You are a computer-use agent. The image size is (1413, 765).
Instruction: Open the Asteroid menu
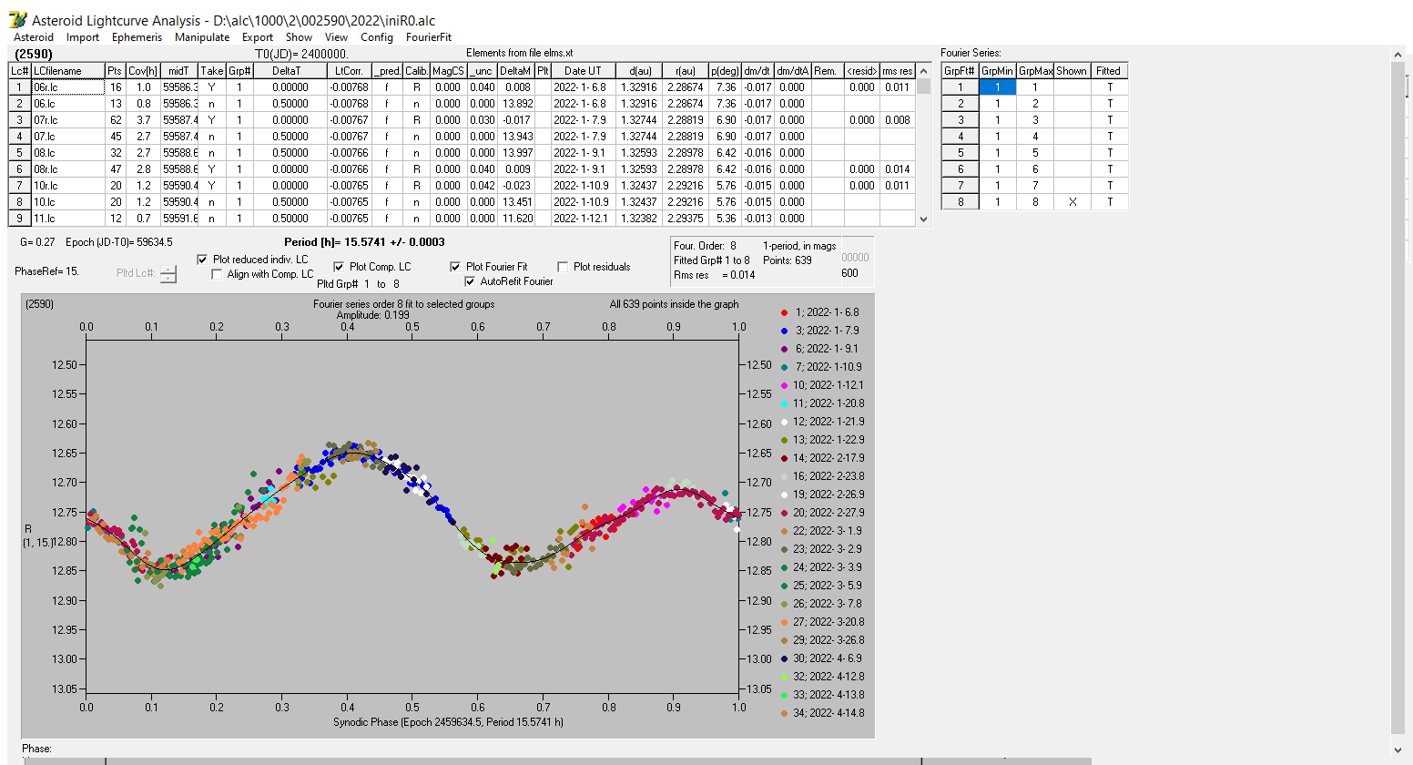34,37
